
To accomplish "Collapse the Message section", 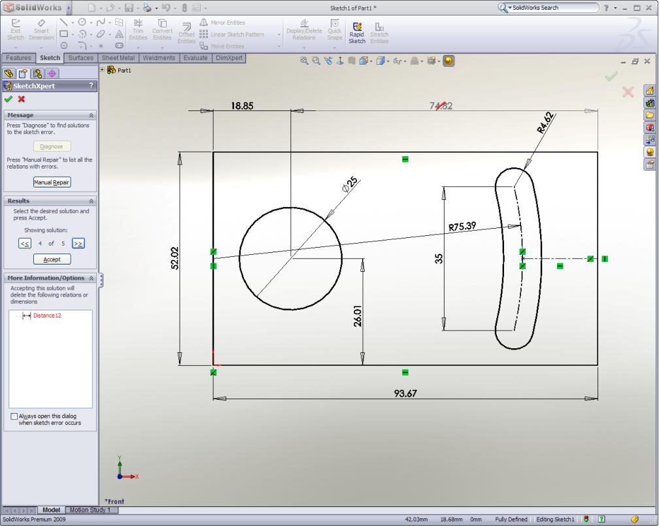I will click(x=92, y=115).
